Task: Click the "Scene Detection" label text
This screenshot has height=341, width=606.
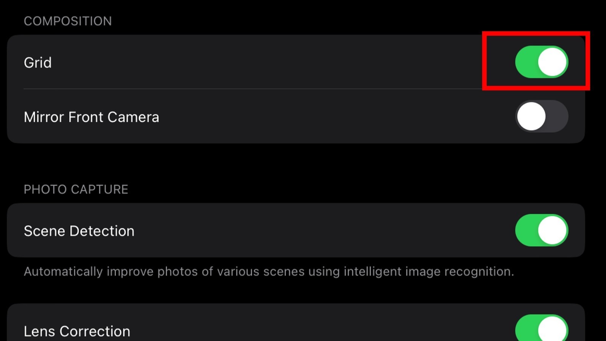Action: click(x=79, y=231)
